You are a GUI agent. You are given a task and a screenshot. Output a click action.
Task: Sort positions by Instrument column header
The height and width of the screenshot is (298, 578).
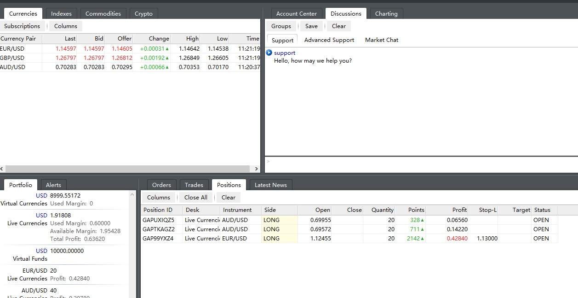tap(241, 210)
